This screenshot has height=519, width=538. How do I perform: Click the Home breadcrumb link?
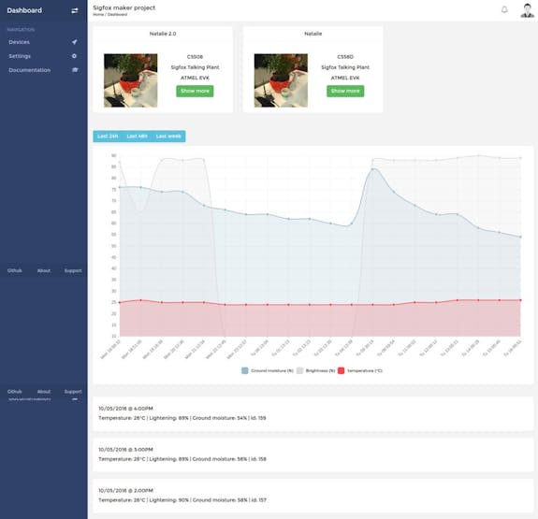coord(98,14)
